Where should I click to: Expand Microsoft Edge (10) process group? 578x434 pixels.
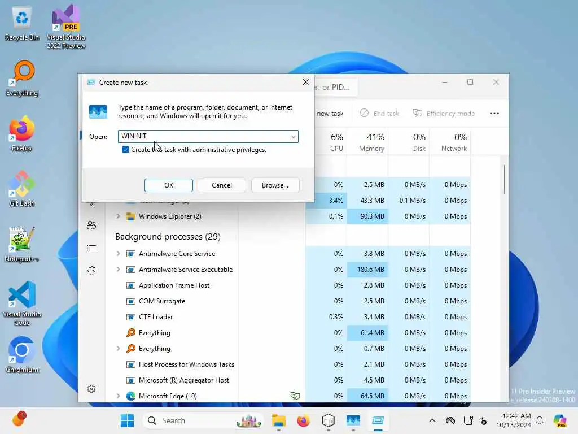118,396
